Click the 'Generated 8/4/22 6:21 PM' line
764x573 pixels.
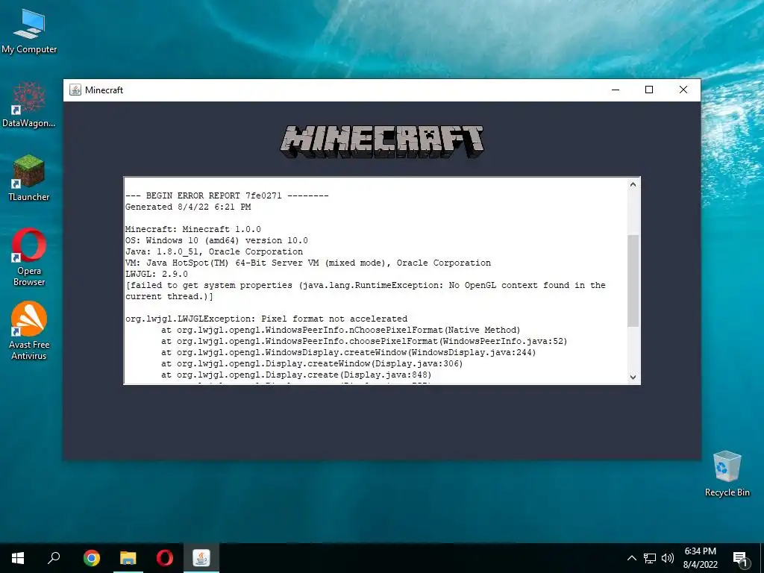(x=188, y=207)
